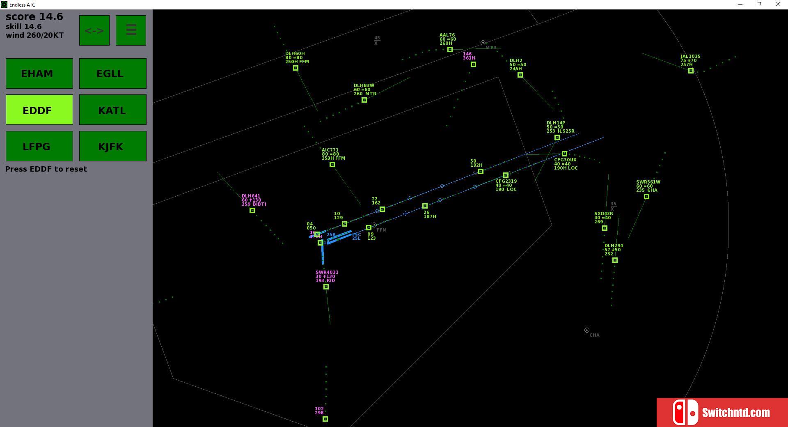The image size is (788, 427).
Task: Select aircraft blip JAL1035
Action: (x=691, y=71)
